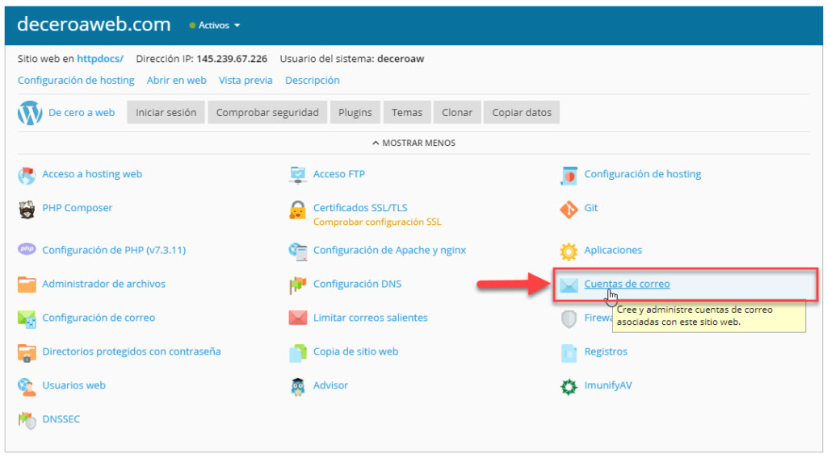Open the Copia de sitio web link
The height and width of the screenshot is (474, 827).
(x=355, y=351)
